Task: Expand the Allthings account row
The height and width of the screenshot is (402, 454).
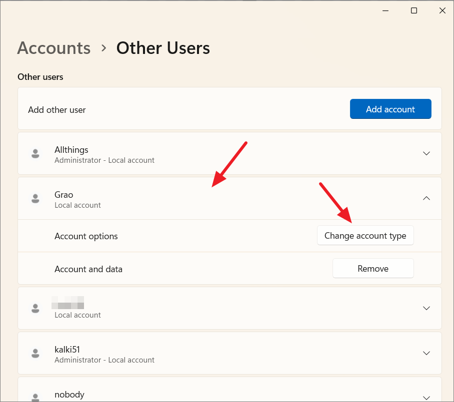Action: (x=229, y=153)
